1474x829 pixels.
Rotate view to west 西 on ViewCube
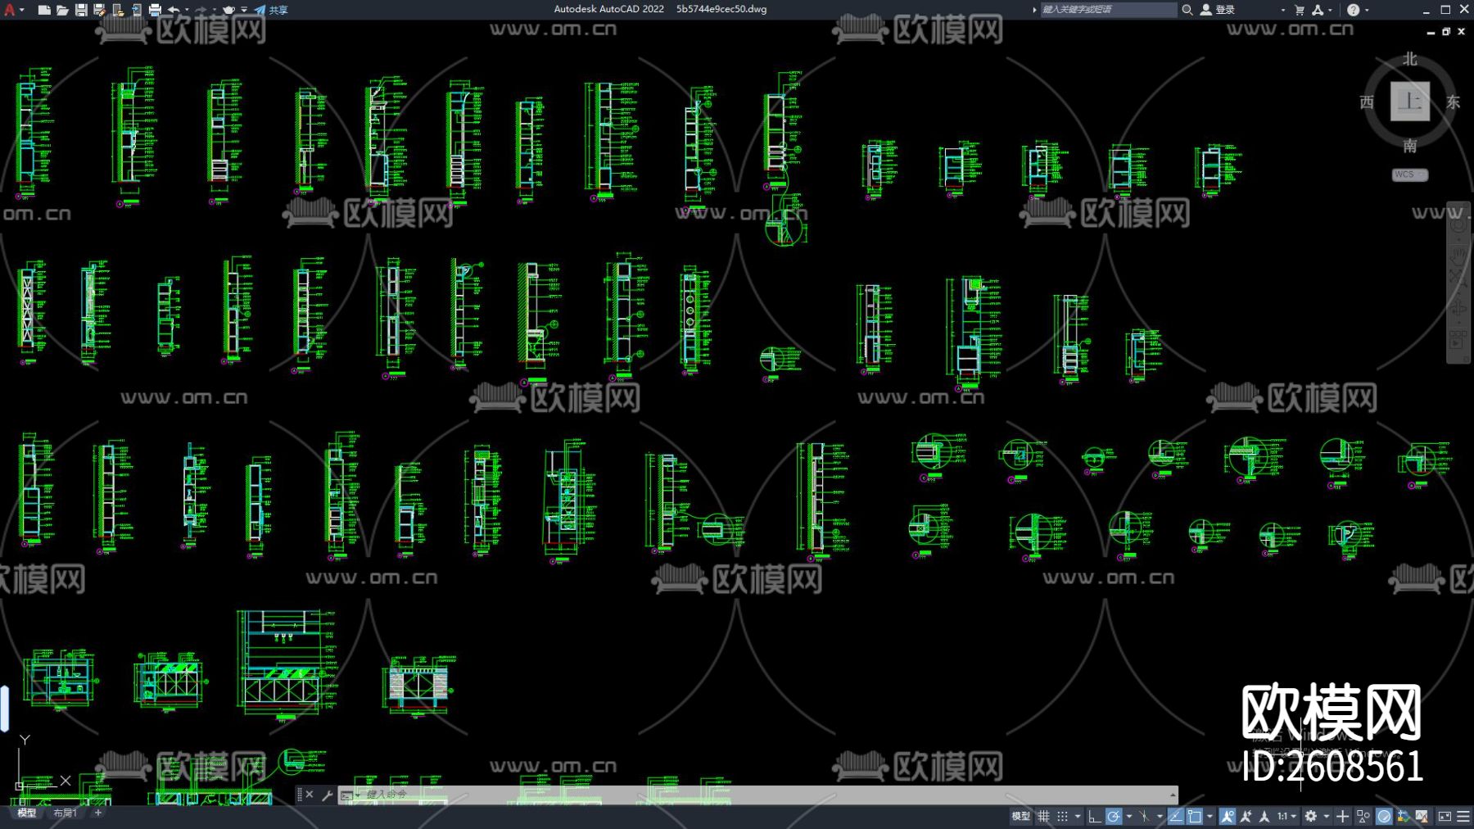click(1367, 102)
